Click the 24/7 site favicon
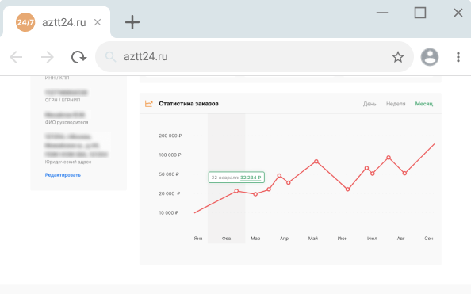This screenshot has width=471, height=294. tap(25, 22)
